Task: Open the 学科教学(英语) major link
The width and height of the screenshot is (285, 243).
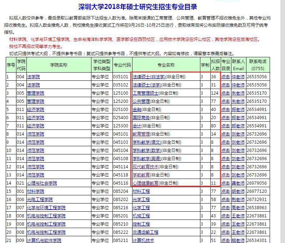Action: pyautogui.click(x=147, y=159)
